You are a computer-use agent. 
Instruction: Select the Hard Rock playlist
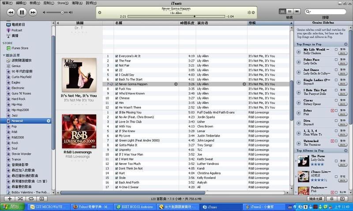[x=19, y=99]
